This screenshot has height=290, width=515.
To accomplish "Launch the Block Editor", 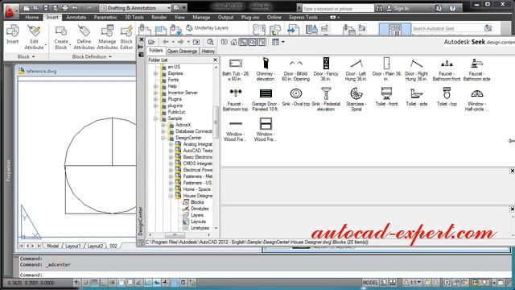I will click(x=126, y=37).
